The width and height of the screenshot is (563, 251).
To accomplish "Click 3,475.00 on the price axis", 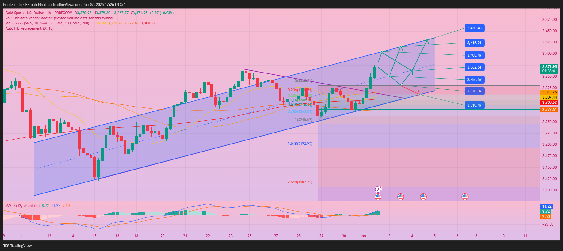I will [550, 20].
